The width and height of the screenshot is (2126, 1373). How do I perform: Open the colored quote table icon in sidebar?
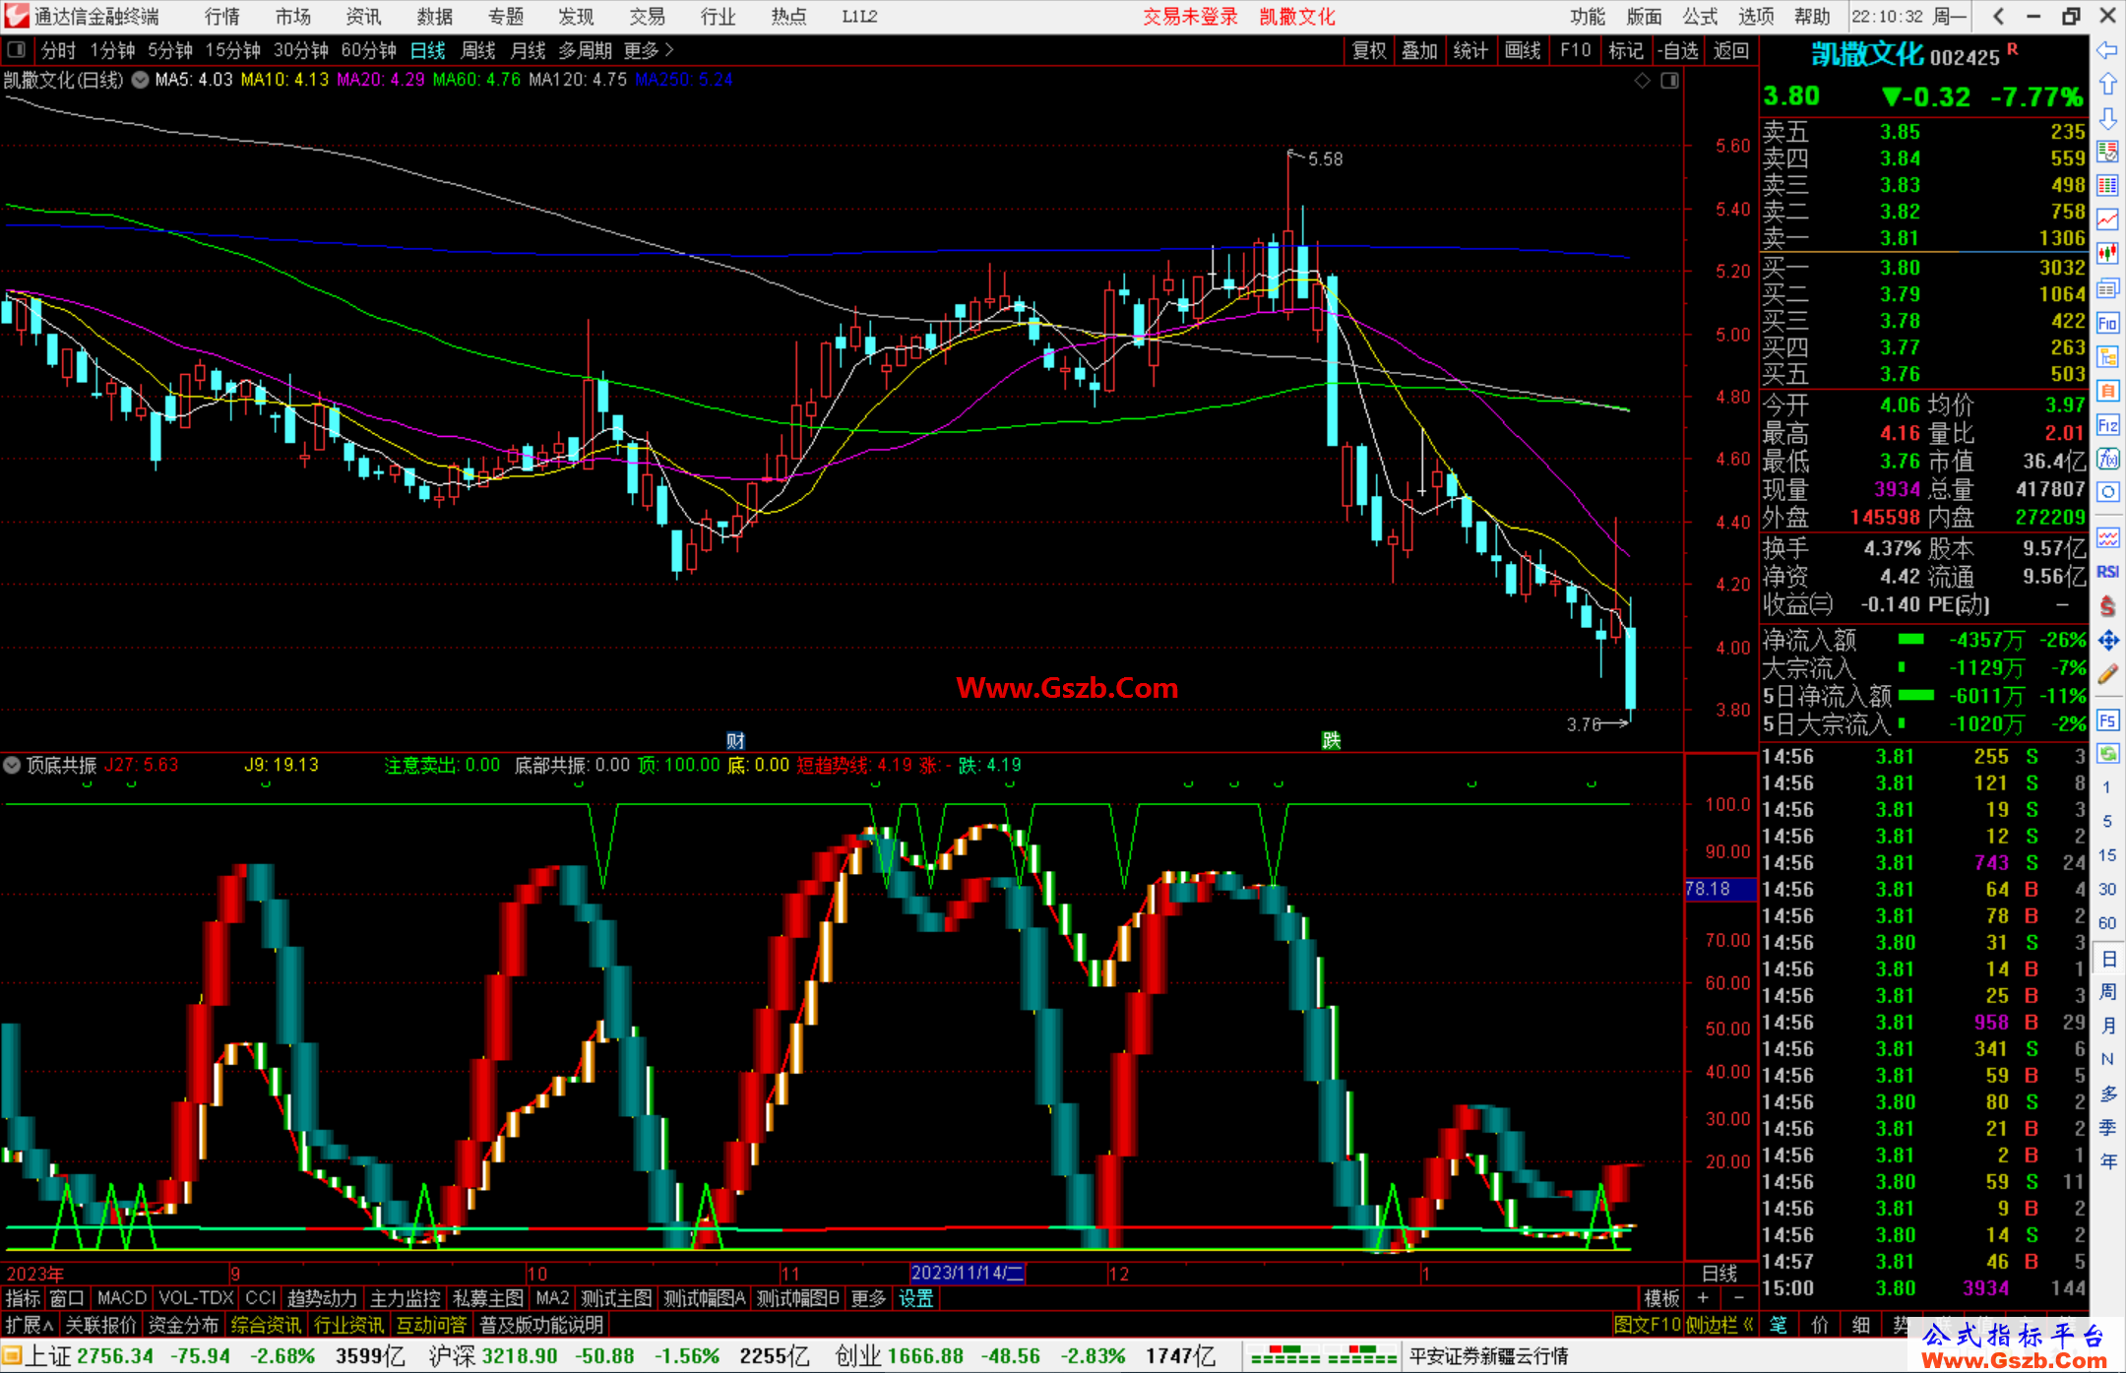coord(2107,186)
